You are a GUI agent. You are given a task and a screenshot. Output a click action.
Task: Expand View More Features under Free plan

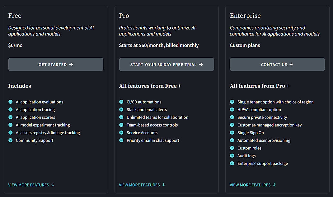pyautogui.click(x=31, y=185)
